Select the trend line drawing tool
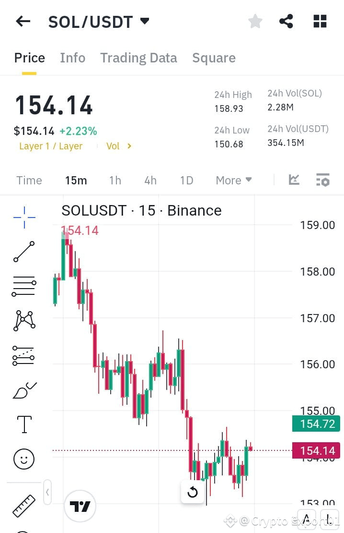 pyautogui.click(x=23, y=251)
